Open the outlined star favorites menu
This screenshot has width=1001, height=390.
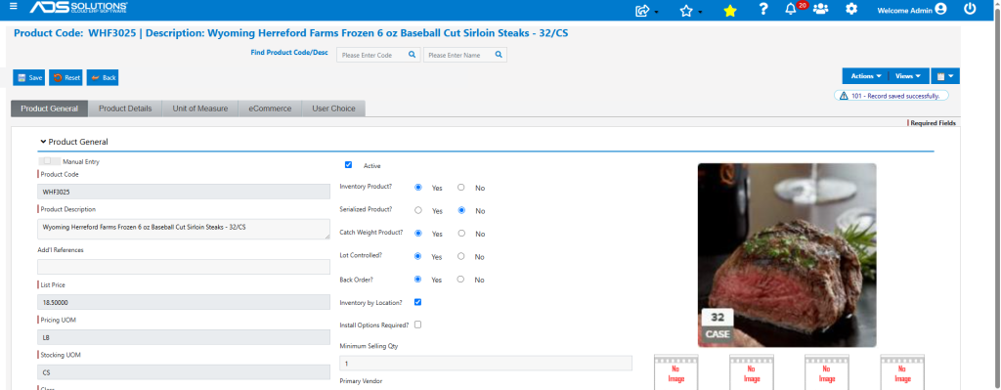click(687, 10)
